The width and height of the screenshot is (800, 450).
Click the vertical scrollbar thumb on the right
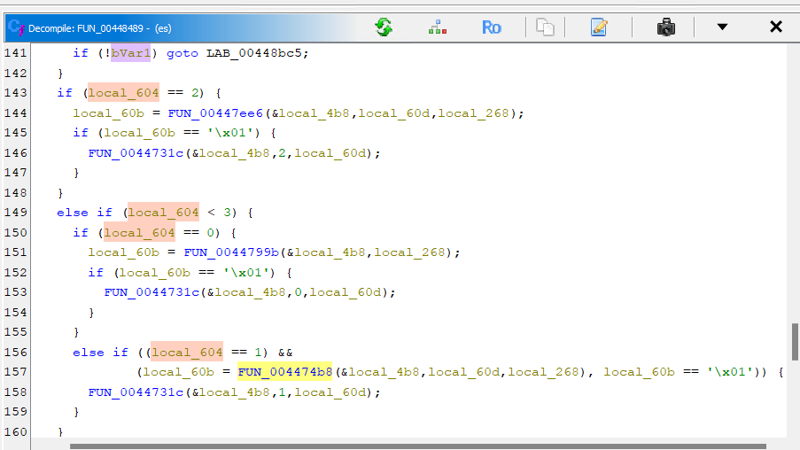point(795,341)
